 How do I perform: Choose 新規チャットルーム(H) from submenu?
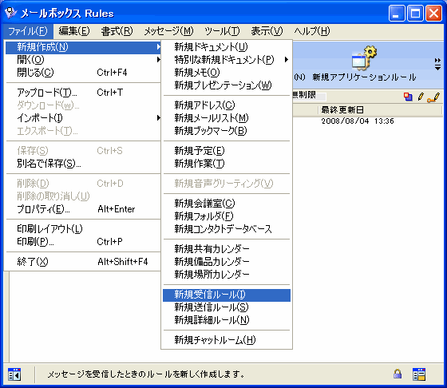227,340
